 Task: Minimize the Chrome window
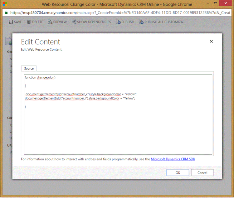[x=208, y=3]
